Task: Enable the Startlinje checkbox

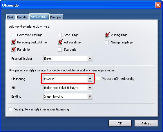Action: pyautogui.click(x=60, y=50)
